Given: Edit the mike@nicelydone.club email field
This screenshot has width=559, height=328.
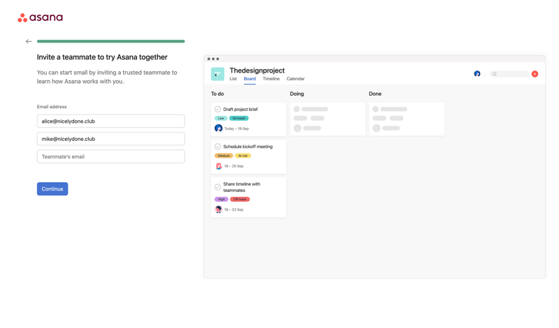Looking at the screenshot, I should 111,139.
